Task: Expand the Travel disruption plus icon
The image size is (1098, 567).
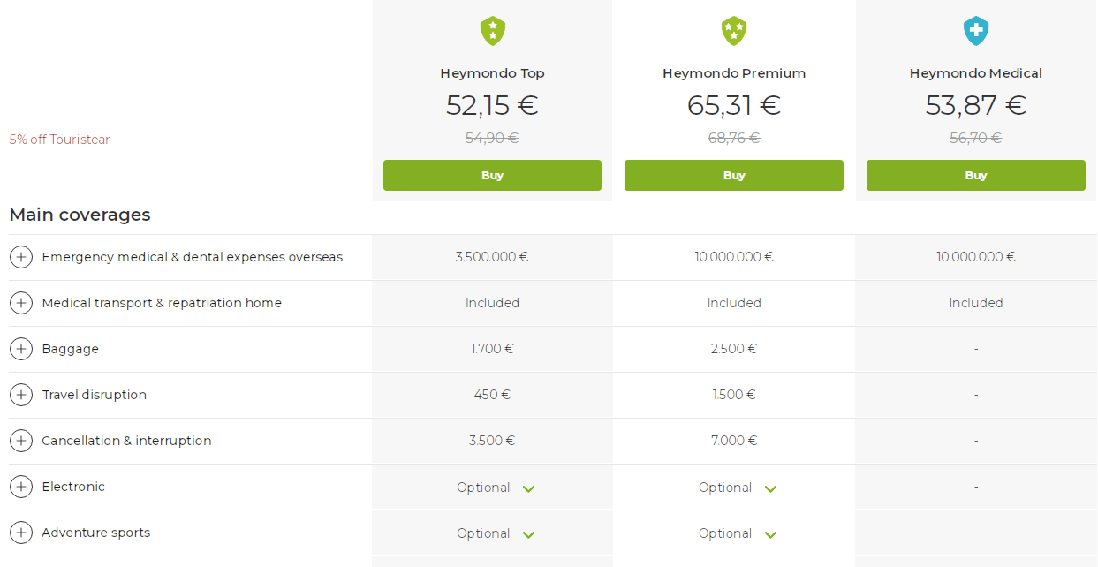Action: [x=21, y=395]
